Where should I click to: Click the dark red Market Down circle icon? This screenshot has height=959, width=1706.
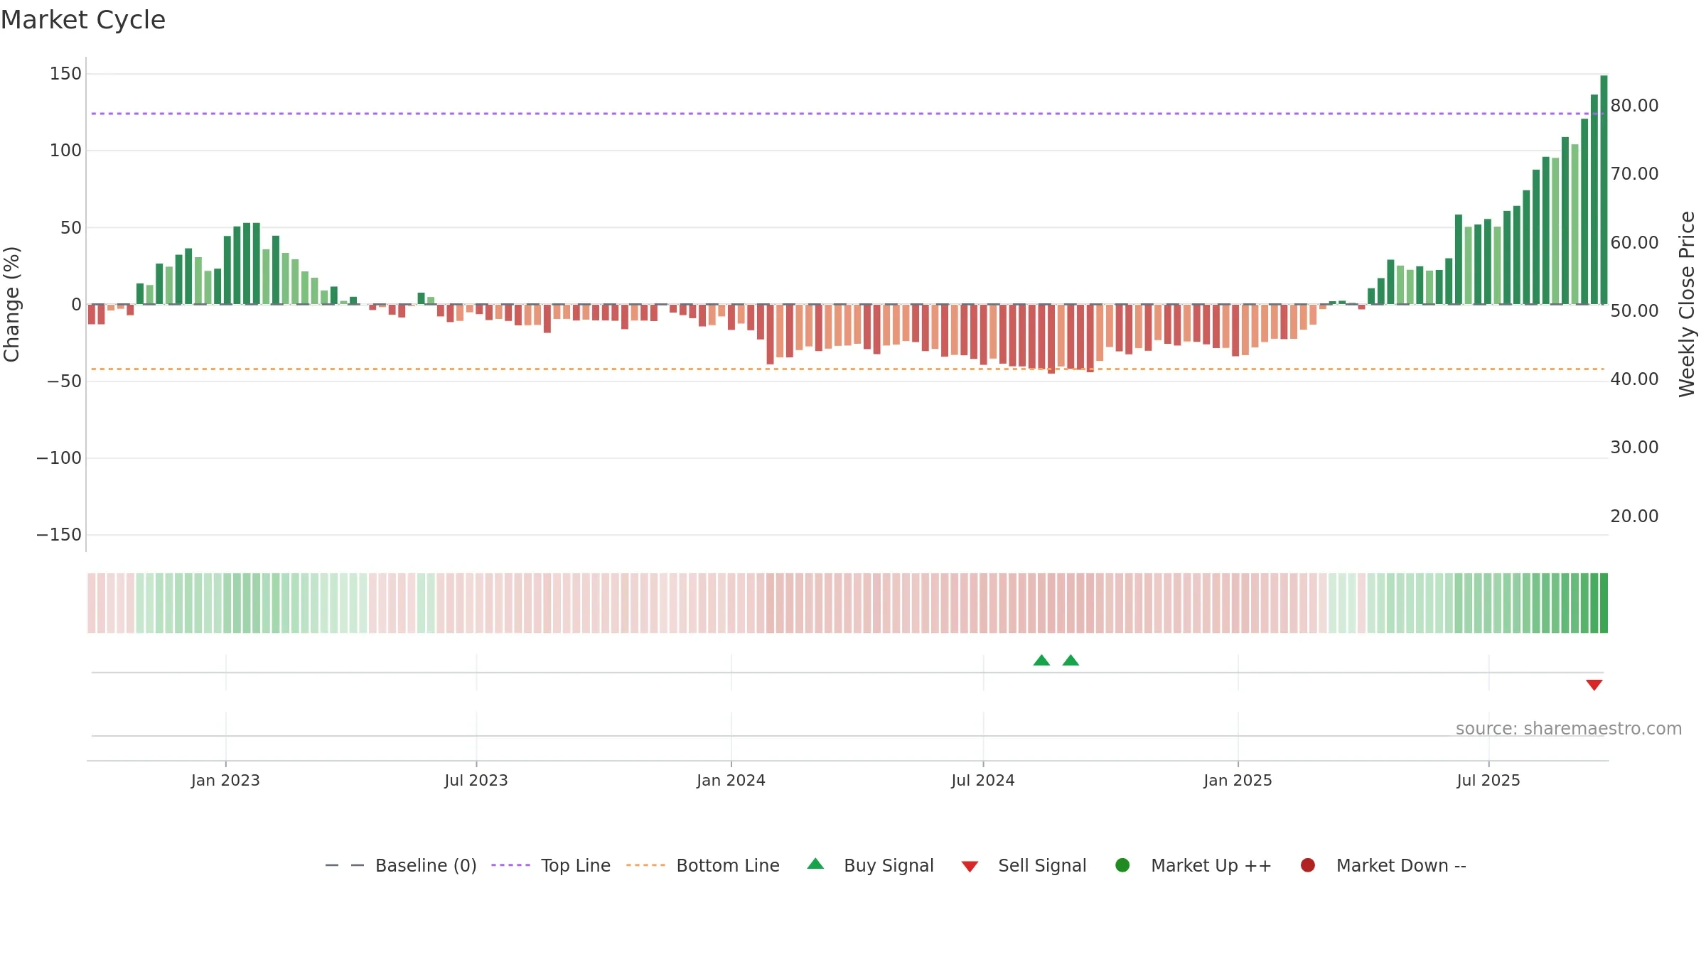point(1307,865)
